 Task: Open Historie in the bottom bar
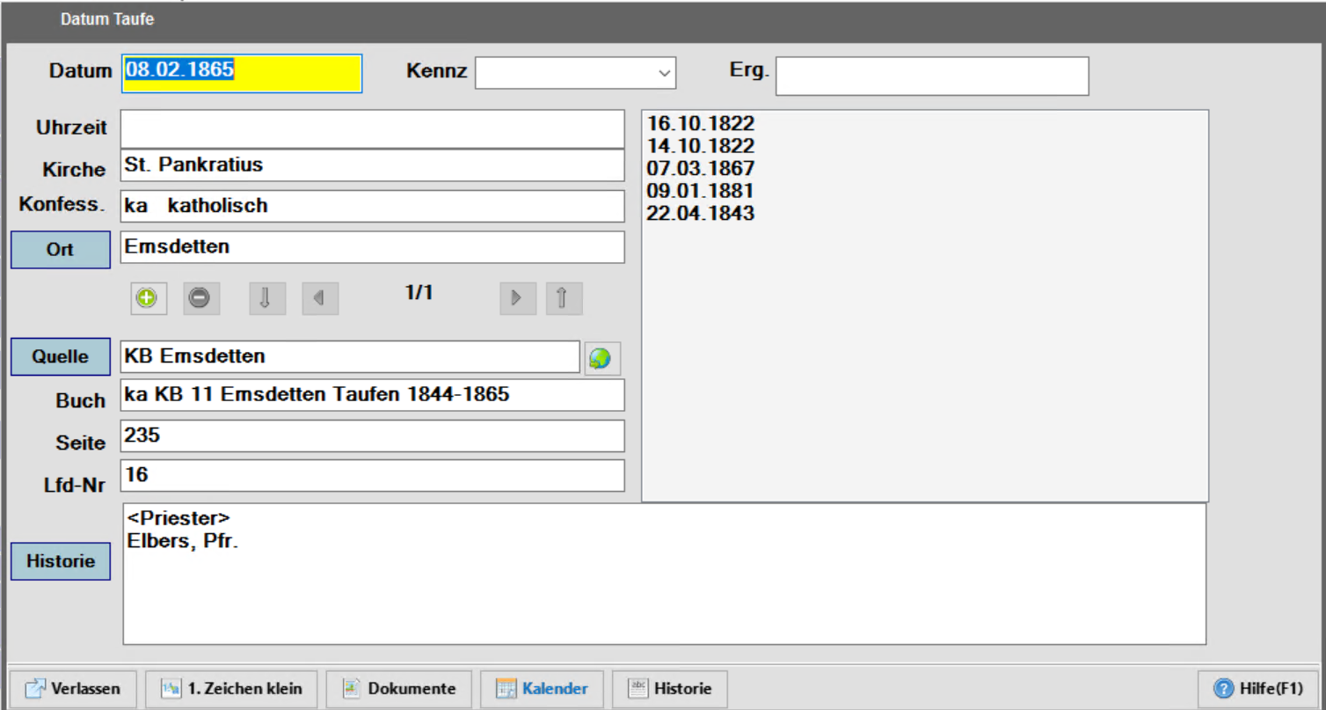coord(670,689)
